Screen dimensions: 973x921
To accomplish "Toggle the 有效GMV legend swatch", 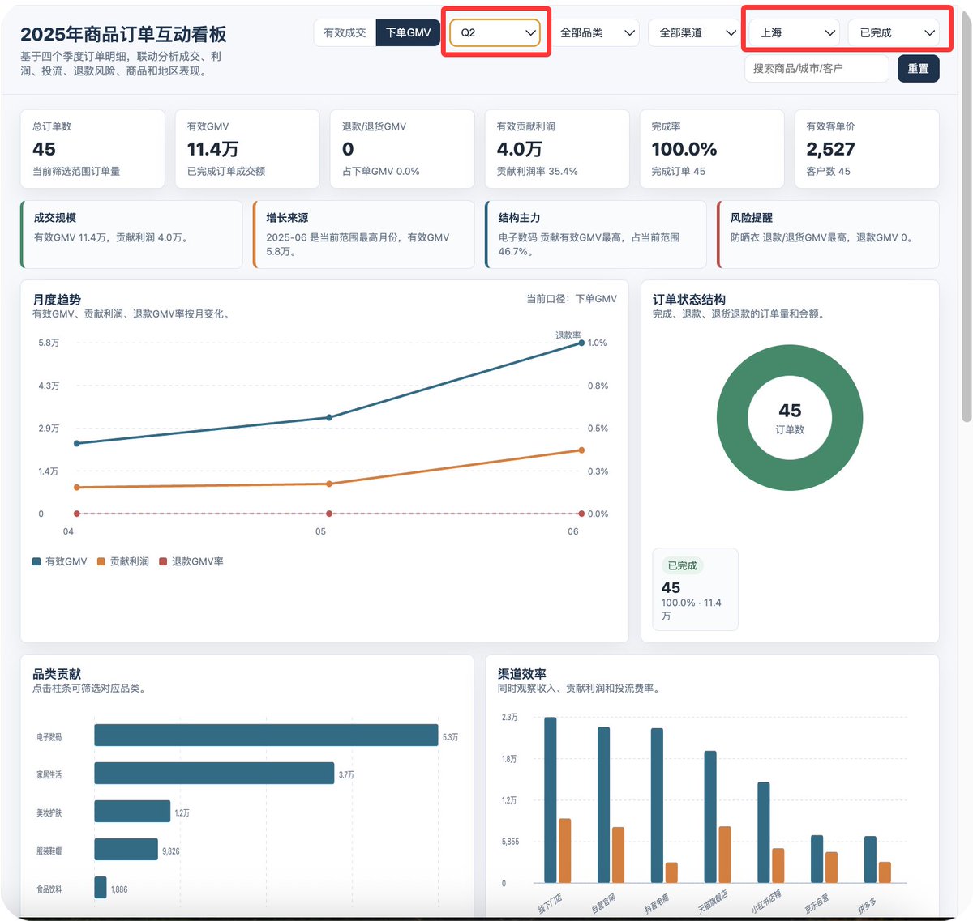I will [36, 561].
